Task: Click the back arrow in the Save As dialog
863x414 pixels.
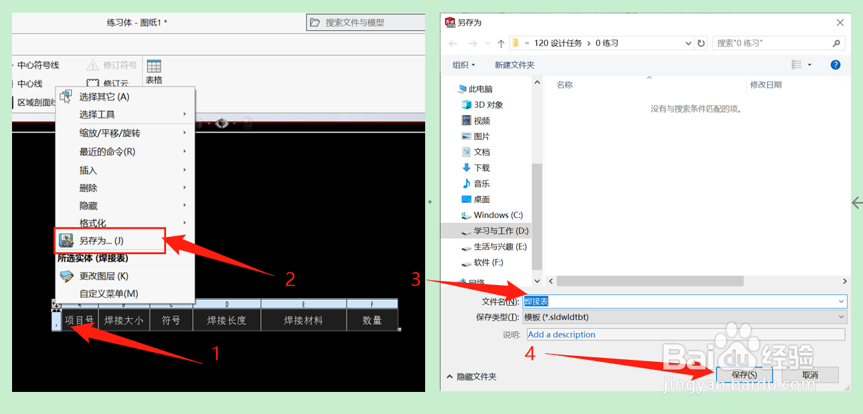Action: [x=452, y=43]
